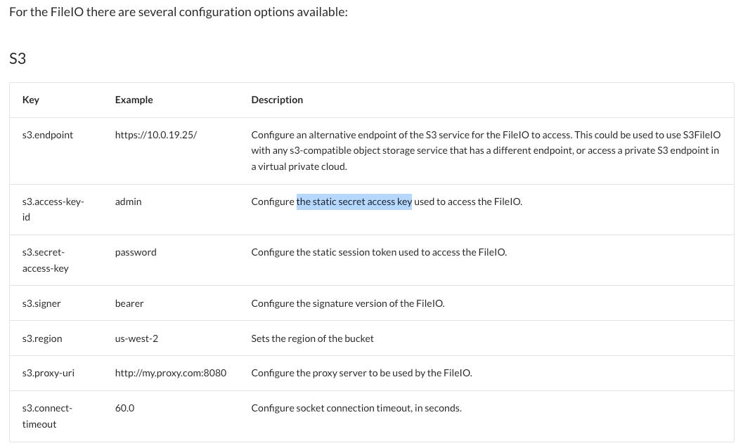Click the https://10.0.19.25/ example value
The height and width of the screenshot is (448, 743).
156,135
